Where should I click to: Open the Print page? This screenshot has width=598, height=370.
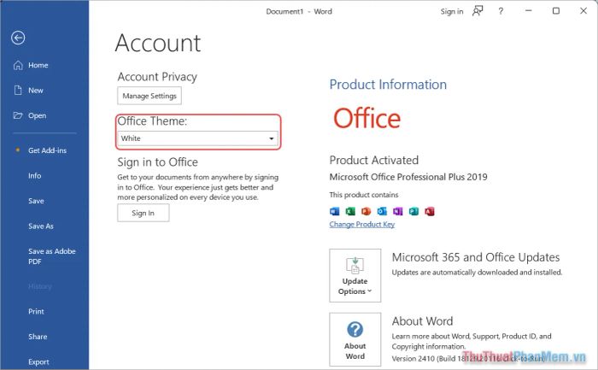pyautogui.click(x=36, y=312)
